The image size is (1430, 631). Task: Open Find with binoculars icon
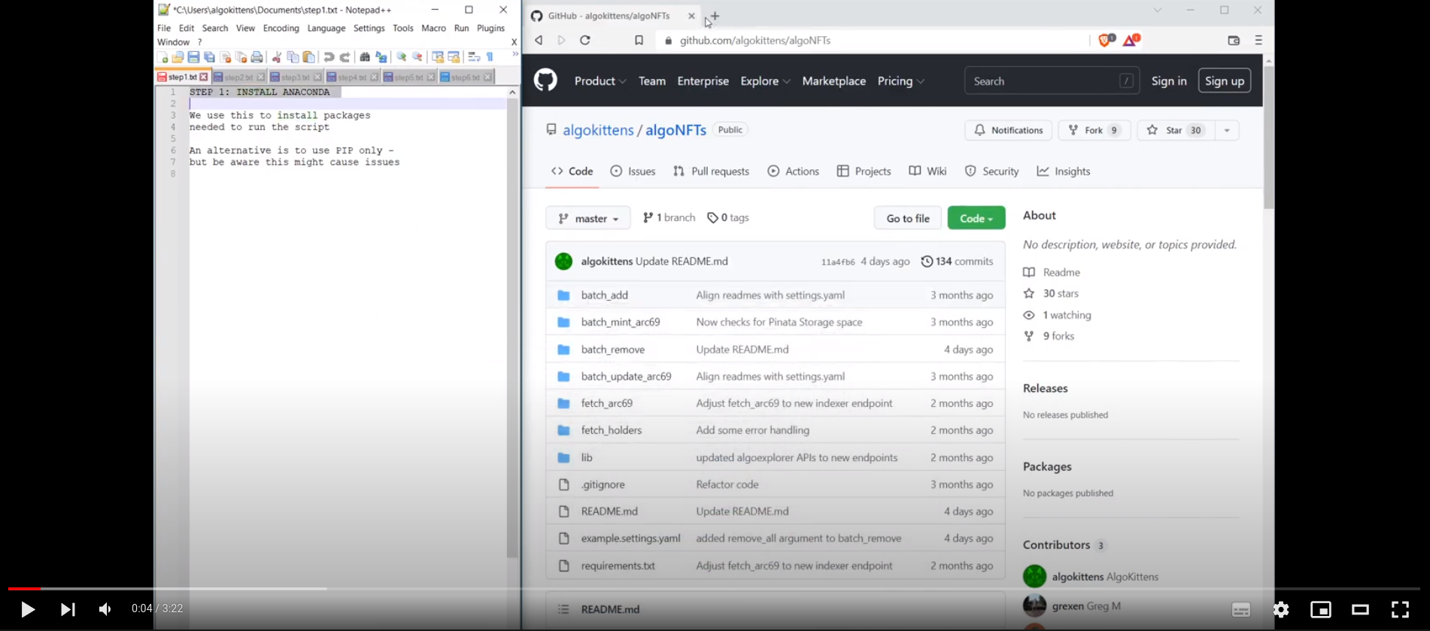[x=365, y=57]
